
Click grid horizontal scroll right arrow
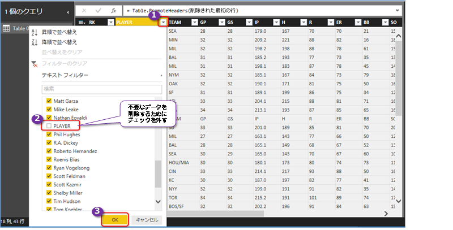point(386,214)
